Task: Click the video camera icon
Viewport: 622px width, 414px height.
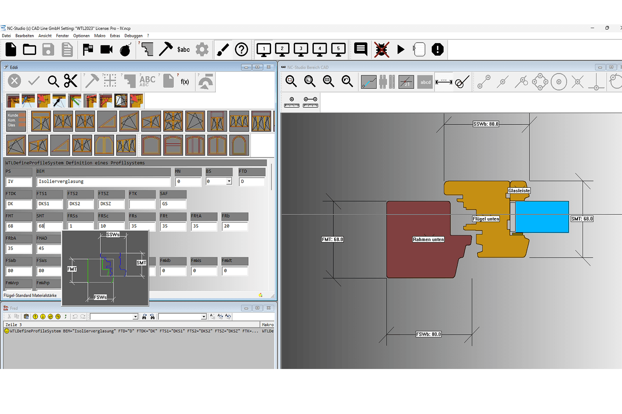Action: pos(106,50)
